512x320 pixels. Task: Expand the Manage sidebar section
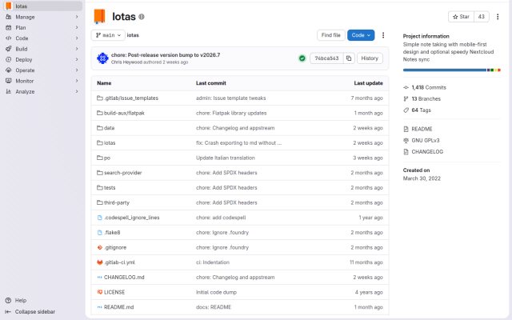pyautogui.click(x=42, y=17)
